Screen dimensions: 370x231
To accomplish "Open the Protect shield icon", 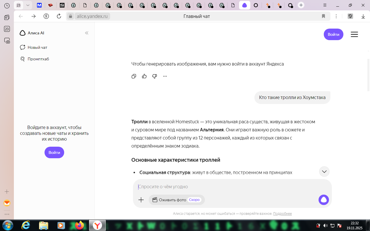I will click(x=350, y=16).
